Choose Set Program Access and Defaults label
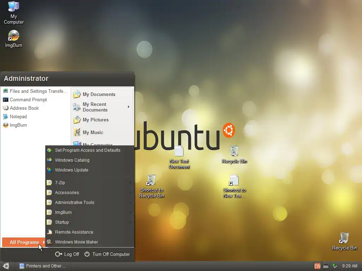The width and height of the screenshot is (362, 271). pyautogui.click(x=88, y=150)
